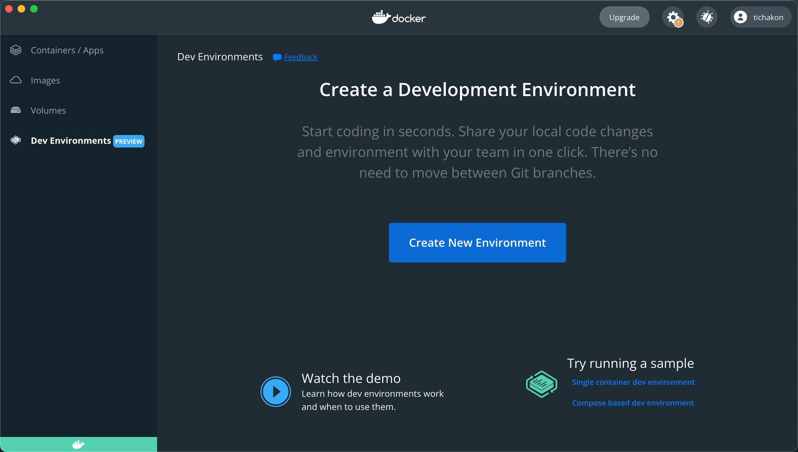This screenshot has height=452, width=798.
Task: Select Dev Environments in the sidebar
Action: coord(71,140)
